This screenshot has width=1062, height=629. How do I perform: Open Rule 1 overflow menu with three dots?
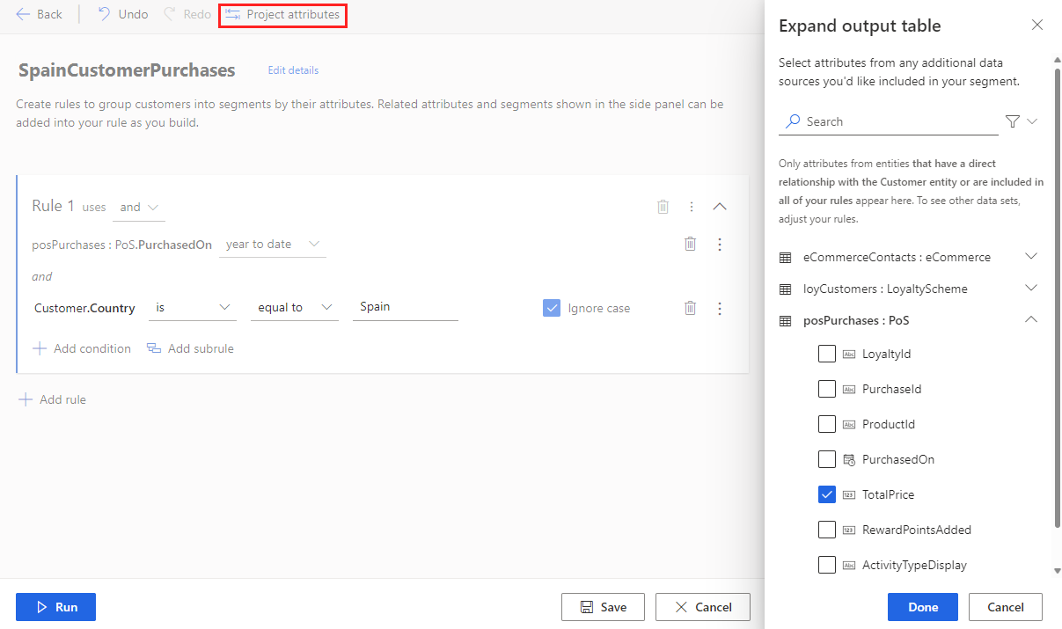coord(692,207)
